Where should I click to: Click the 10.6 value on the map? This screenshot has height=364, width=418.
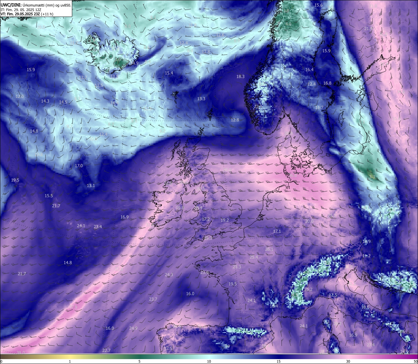coord(365,307)
